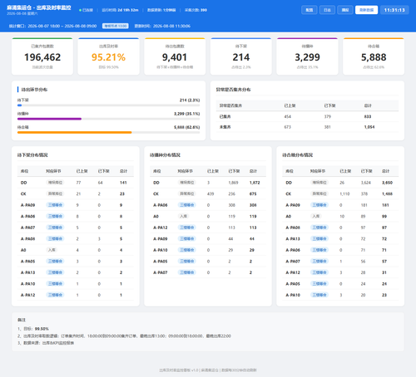Click A-PA13 in the row totaling 72
The width and height of the screenshot is (416, 377).
pos(293,239)
